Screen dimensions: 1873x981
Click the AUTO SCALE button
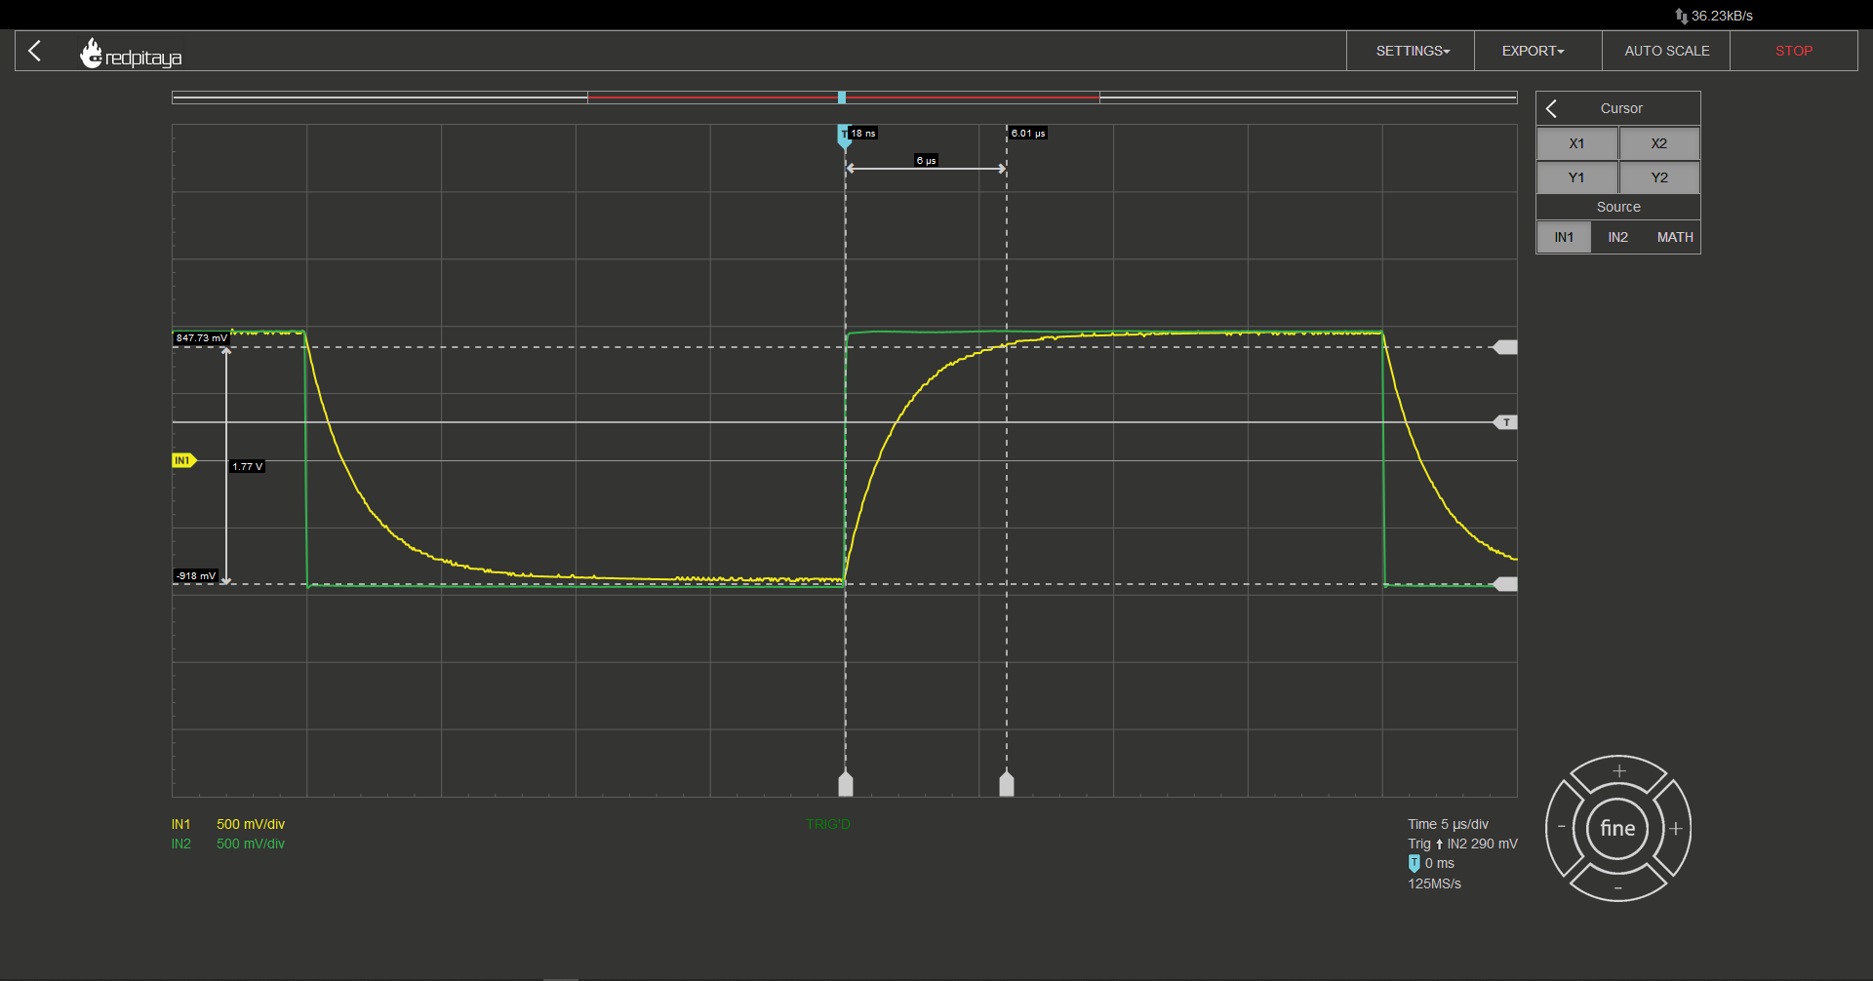click(x=1666, y=51)
